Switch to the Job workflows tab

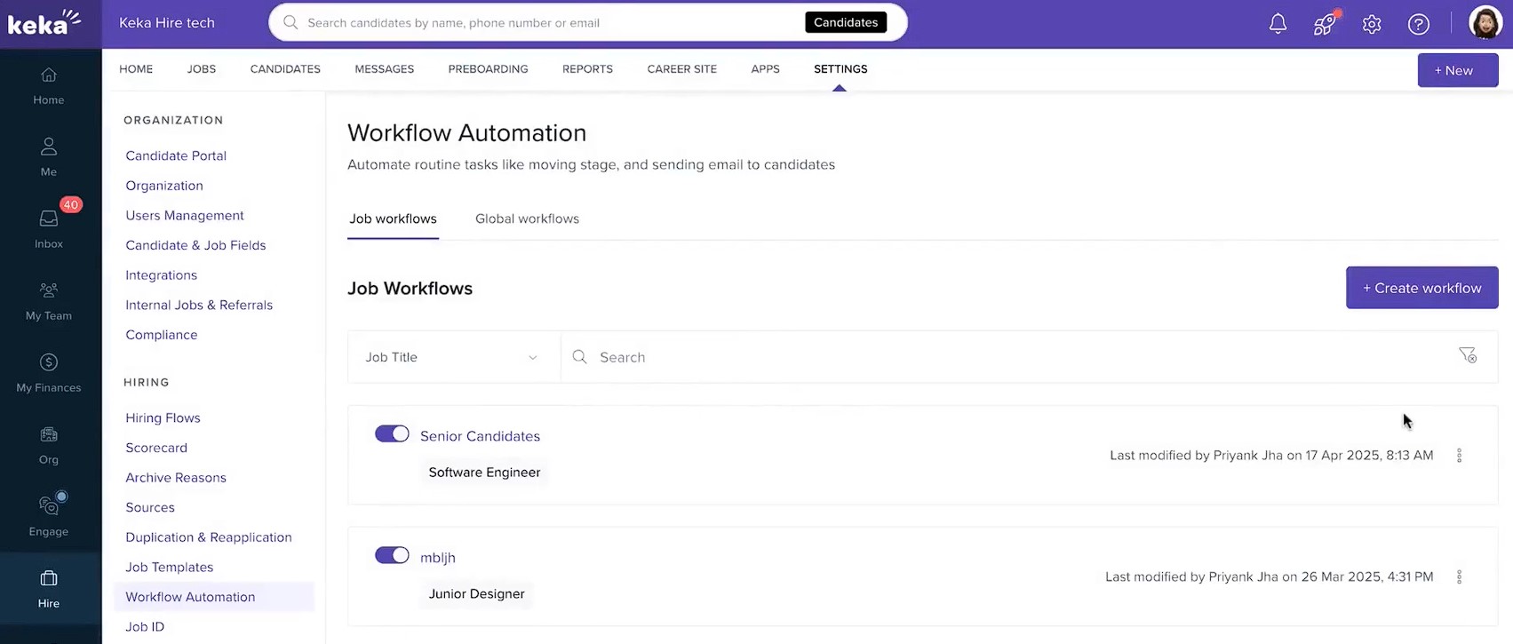click(x=393, y=219)
